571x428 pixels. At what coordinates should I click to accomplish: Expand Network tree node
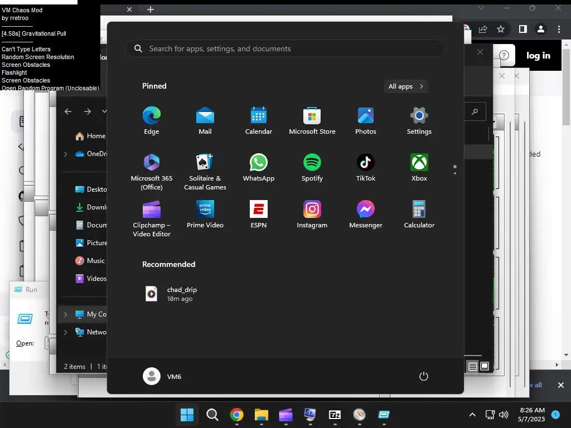tap(66, 332)
